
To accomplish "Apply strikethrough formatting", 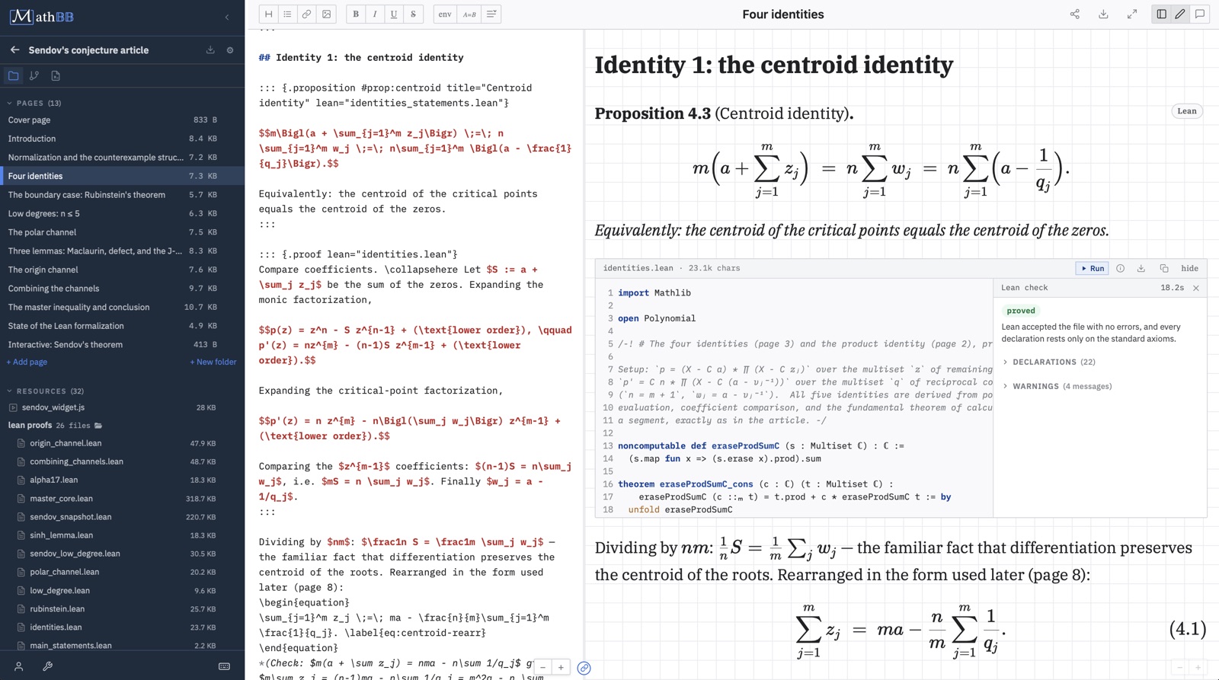I will click(x=413, y=14).
